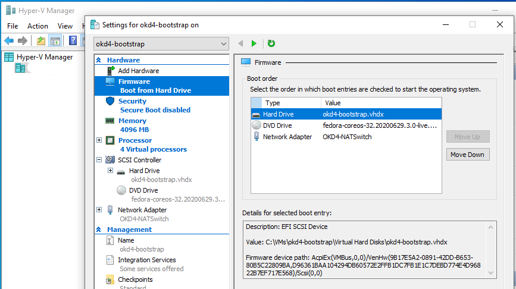516x289 pixels.
Task: Click the details box scroll down arrow
Action: [490, 273]
